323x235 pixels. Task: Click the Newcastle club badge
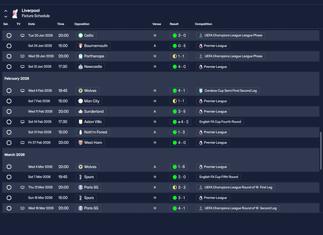(x=80, y=67)
